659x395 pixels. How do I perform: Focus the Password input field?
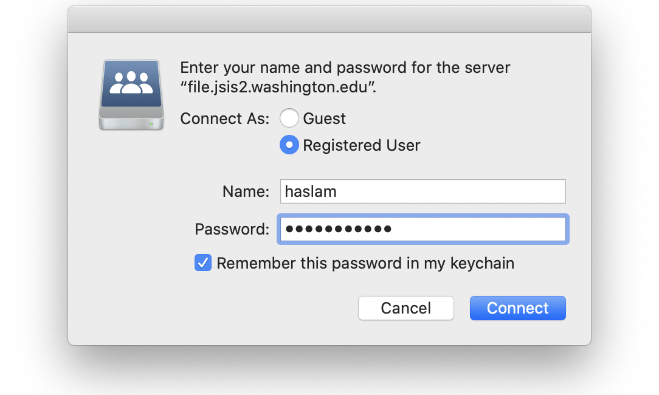[x=423, y=229]
